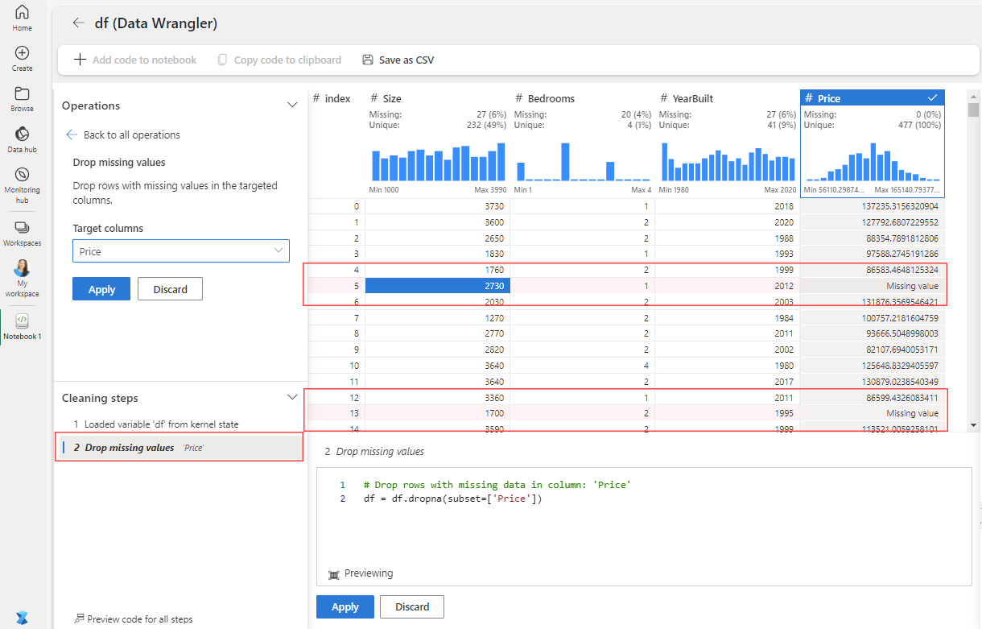Select the index column header
Image resolution: width=982 pixels, height=629 pixels.
[332, 98]
